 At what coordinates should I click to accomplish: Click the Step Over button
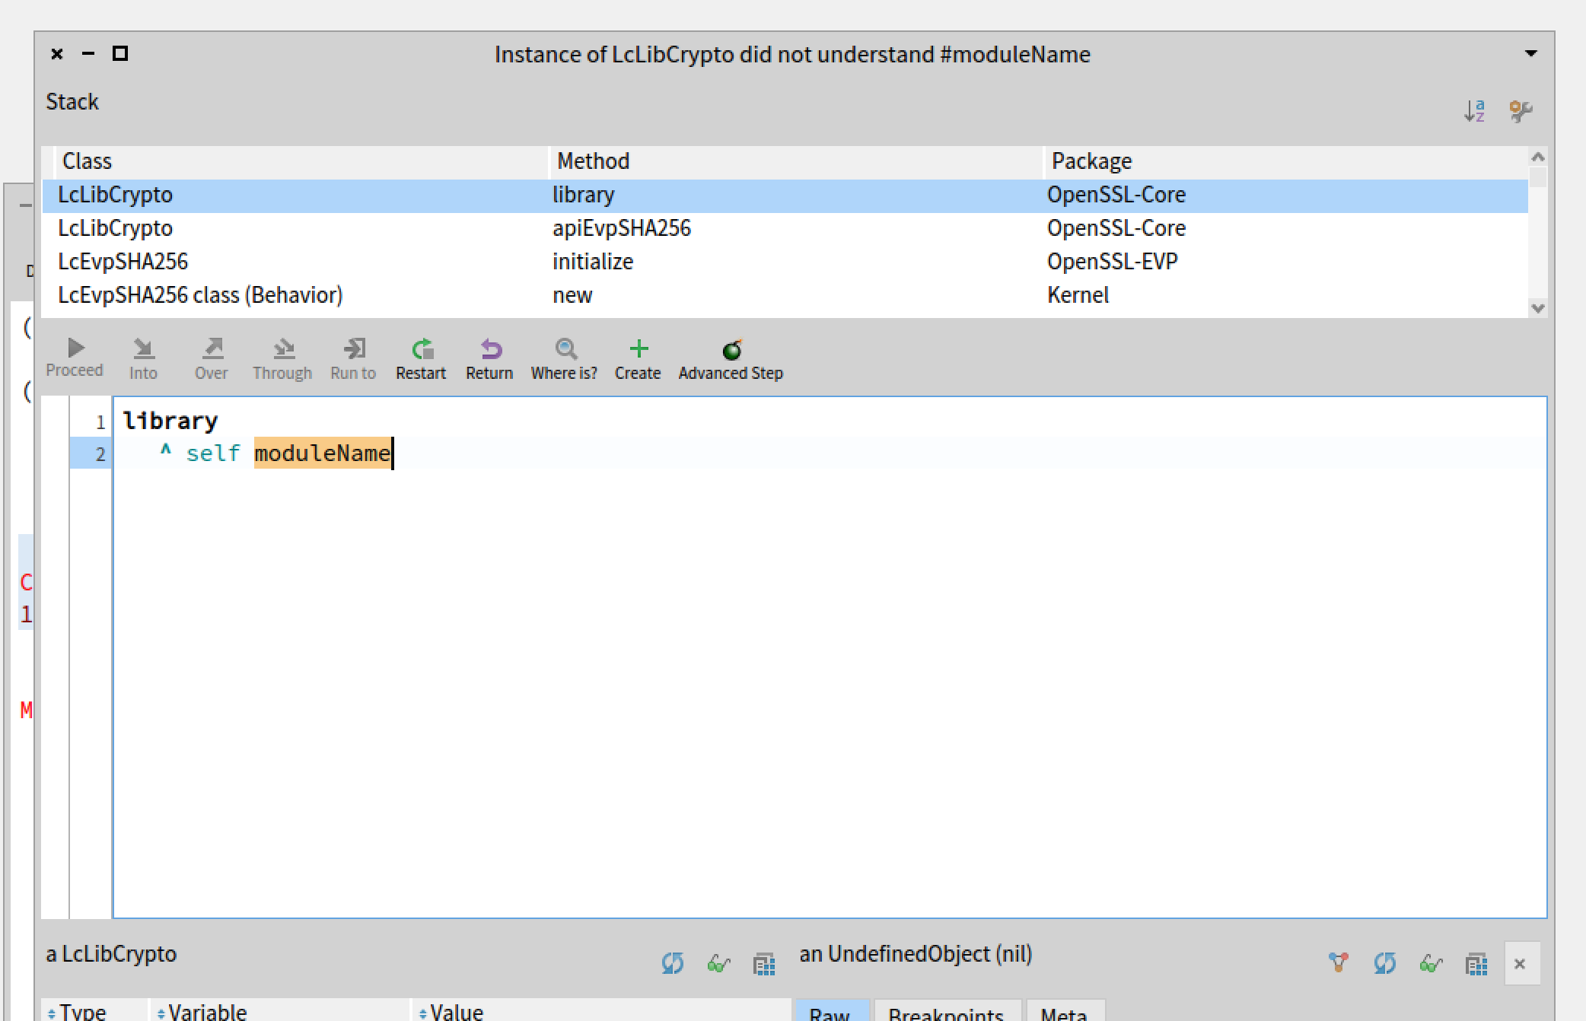pos(211,358)
